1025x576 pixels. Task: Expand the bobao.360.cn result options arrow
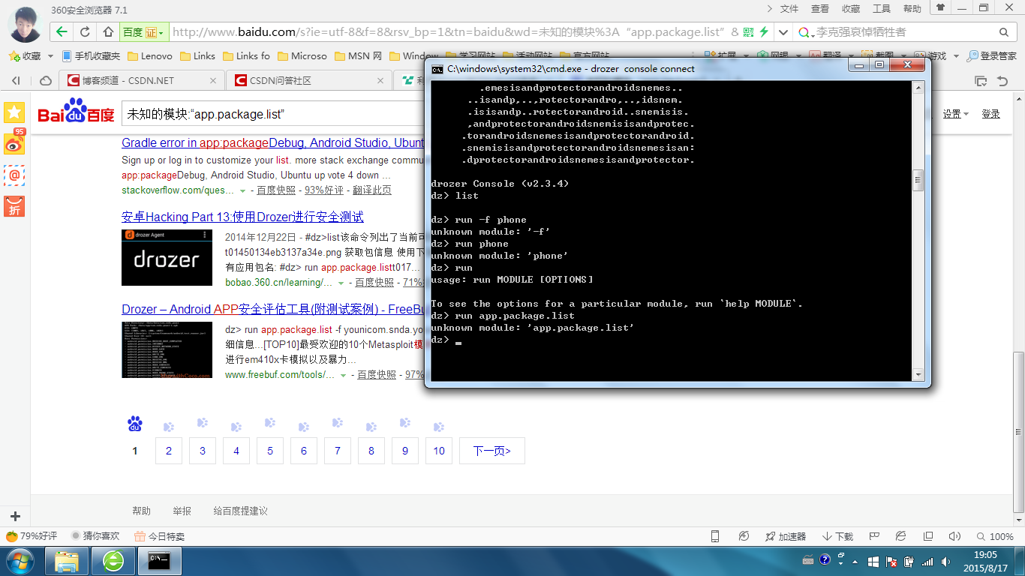[341, 283]
